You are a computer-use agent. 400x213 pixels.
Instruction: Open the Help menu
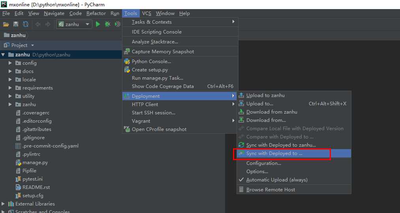184,13
